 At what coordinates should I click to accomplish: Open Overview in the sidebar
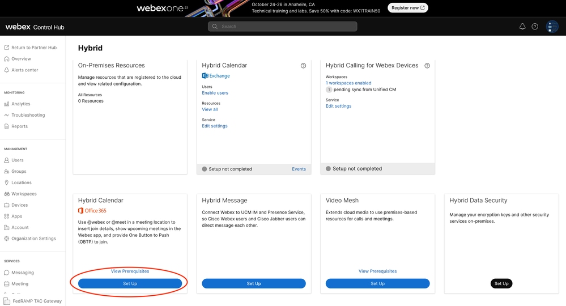pos(21,58)
